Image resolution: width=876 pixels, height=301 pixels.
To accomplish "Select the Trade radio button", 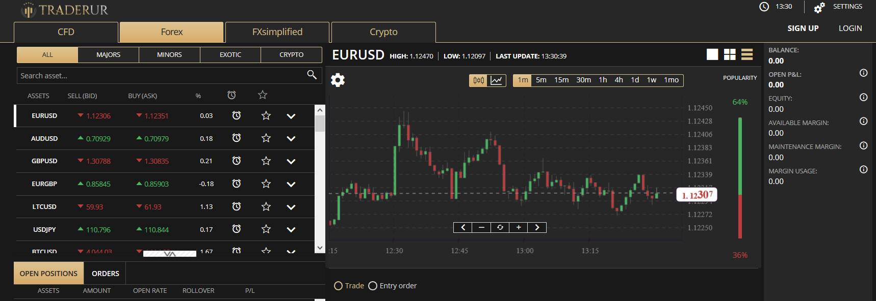I will coord(338,286).
